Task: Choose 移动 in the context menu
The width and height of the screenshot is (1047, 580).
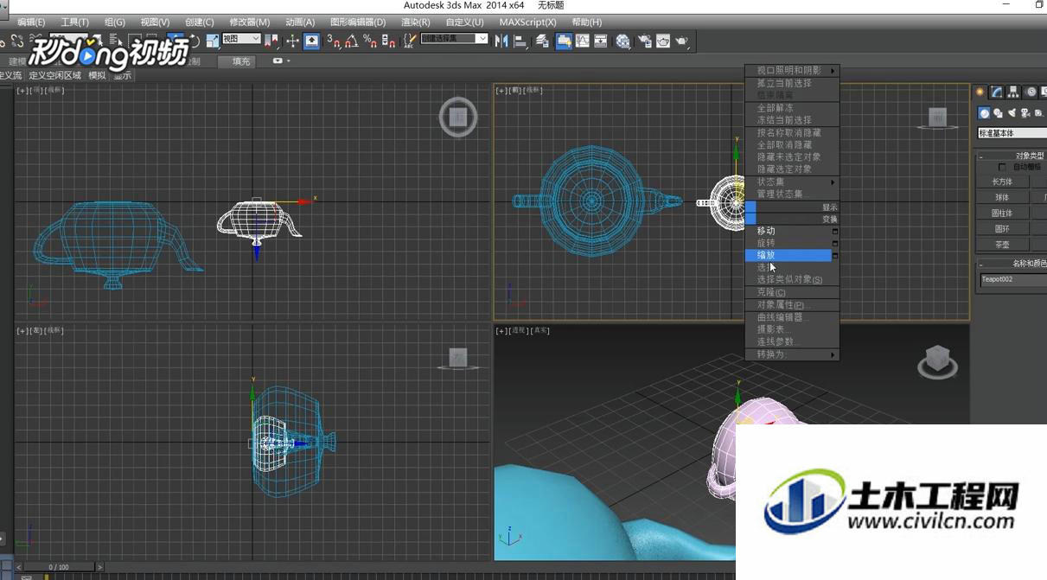Action: [792, 231]
